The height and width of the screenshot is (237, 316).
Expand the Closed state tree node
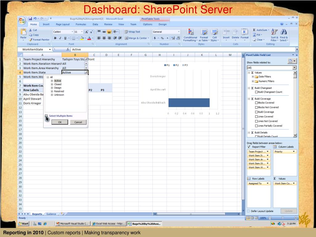click(x=52, y=84)
